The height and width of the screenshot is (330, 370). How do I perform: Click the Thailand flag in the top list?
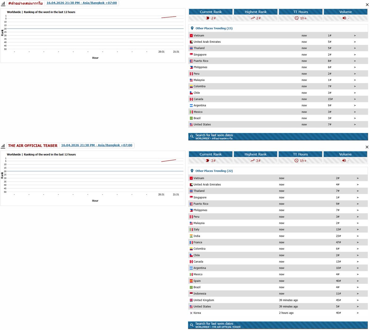pos(191,48)
